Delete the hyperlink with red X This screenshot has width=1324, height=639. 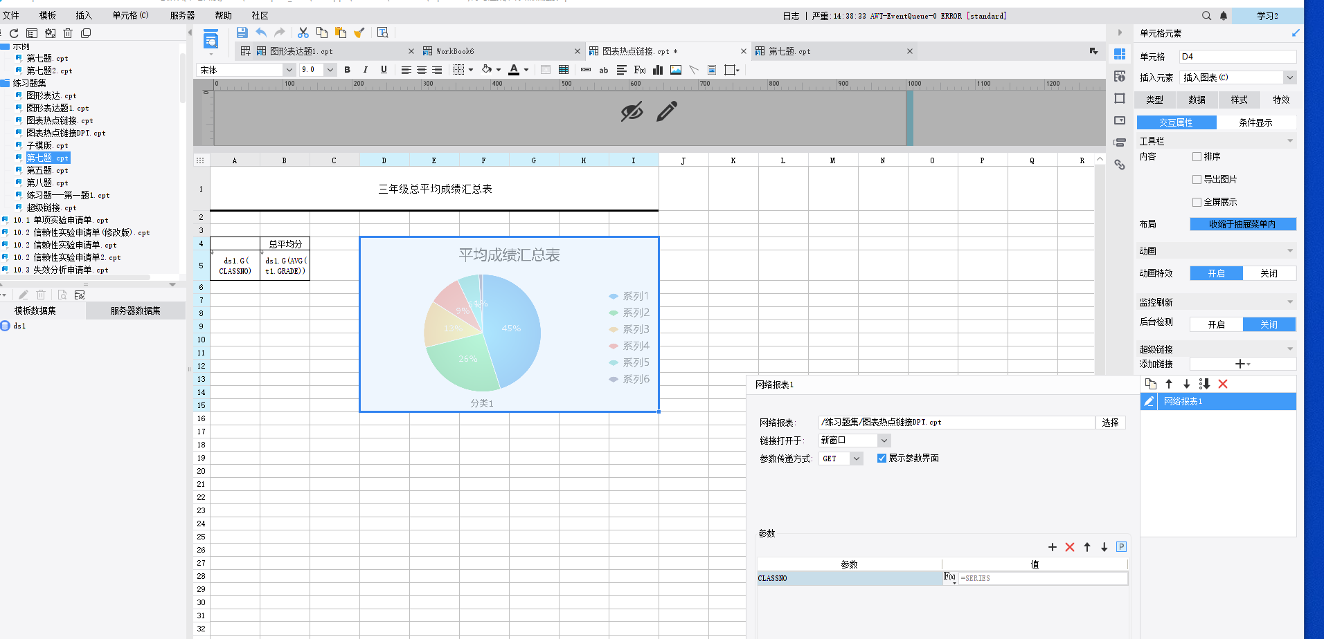(x=1223, y=384)
